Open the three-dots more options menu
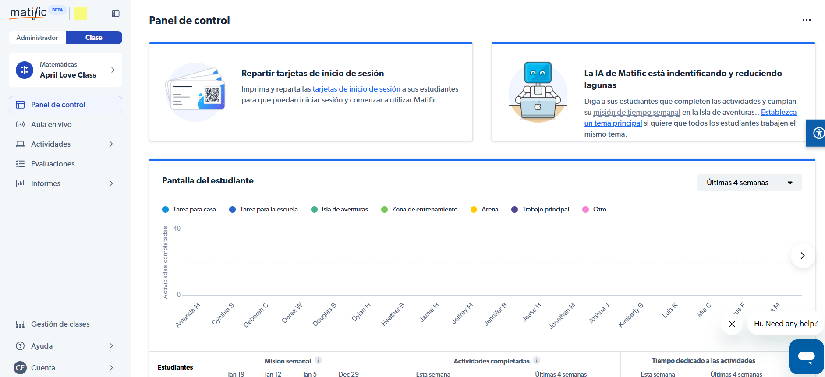Screen dimensions: 825x377 coord(806,20)
